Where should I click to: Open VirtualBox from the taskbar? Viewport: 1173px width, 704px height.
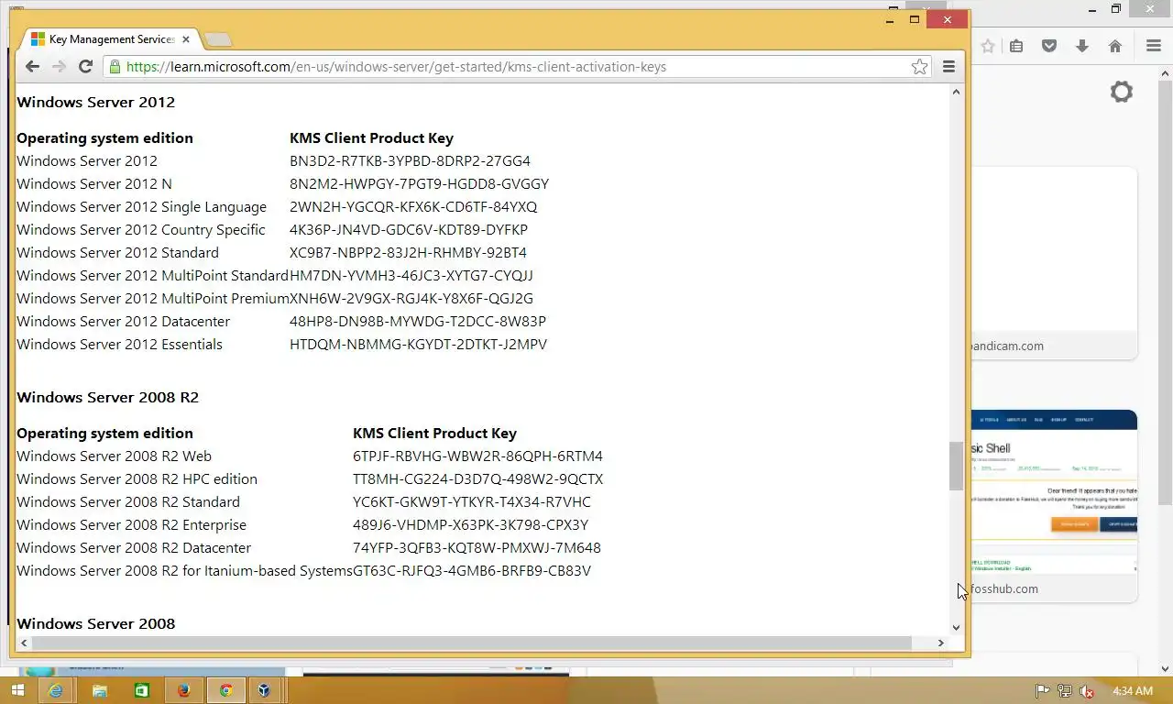coord(265,690)
